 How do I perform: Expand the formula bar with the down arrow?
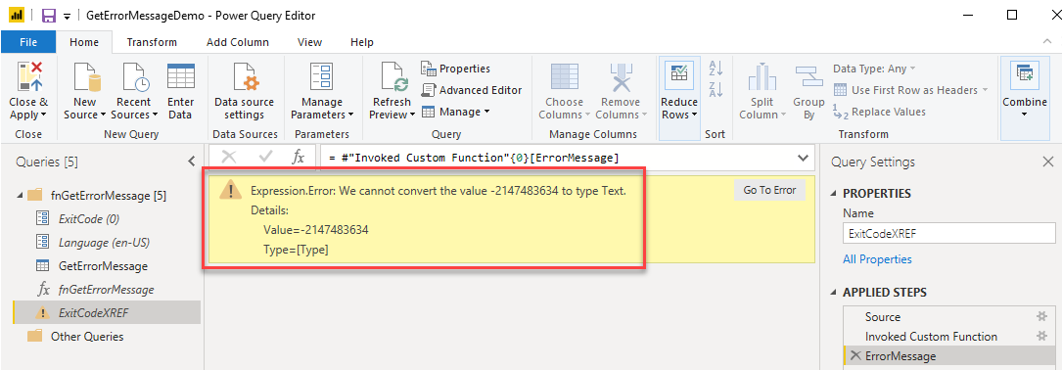804,158
